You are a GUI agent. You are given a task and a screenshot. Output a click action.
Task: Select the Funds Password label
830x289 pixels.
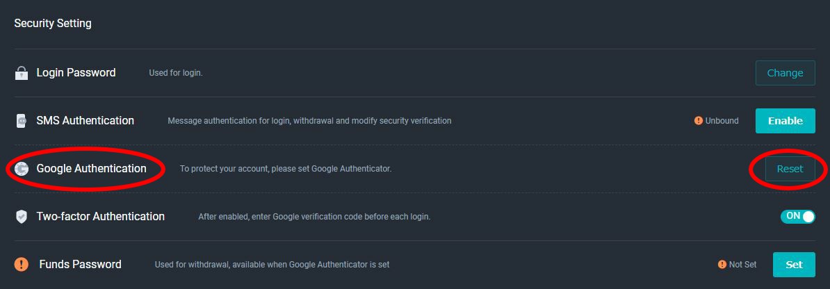(80, 264)
